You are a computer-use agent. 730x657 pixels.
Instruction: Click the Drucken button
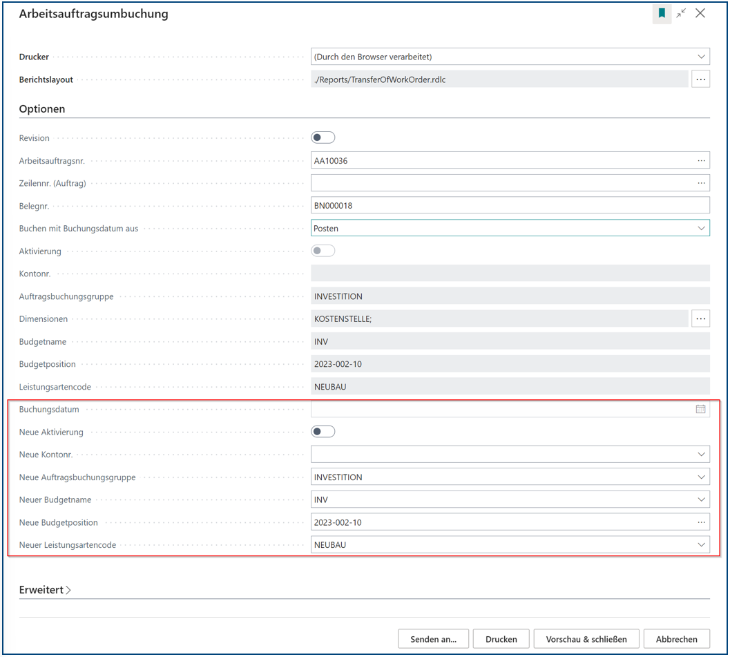point(501,639)
